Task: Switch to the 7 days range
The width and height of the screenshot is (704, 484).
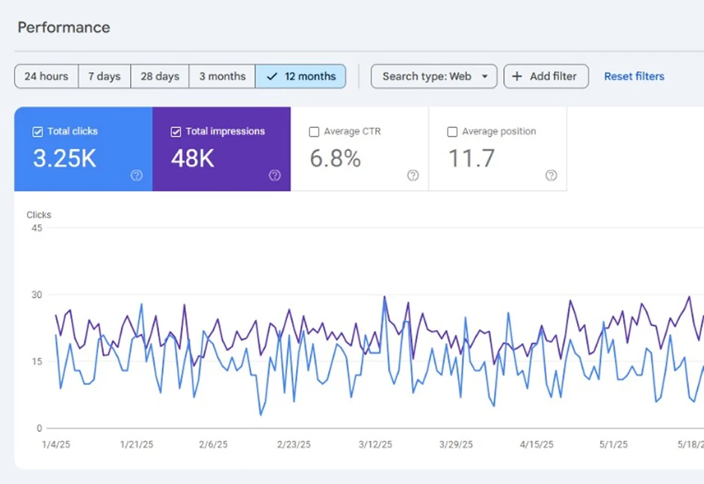Action: pyautogui.click(x=104, y=76)
